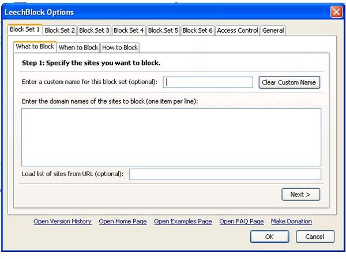The image size is (346, 259).
Task: Click the 'Enter a custom name for this block set' label
Action: 89,82
